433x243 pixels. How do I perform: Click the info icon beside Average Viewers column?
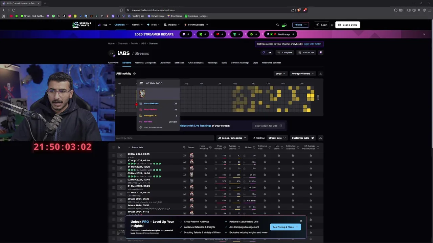tap(239, 147)
